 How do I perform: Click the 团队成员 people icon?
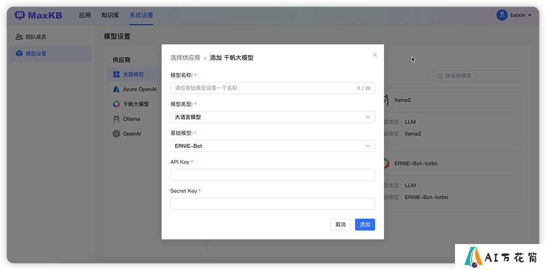[19, 37]
